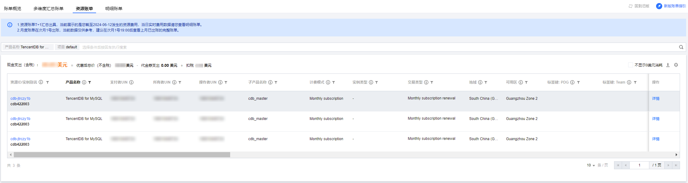688x183 pixels.
Task: Click info icon next to 资源ID/实例别名
Action: pyautogui.click(x=41, y=82)
